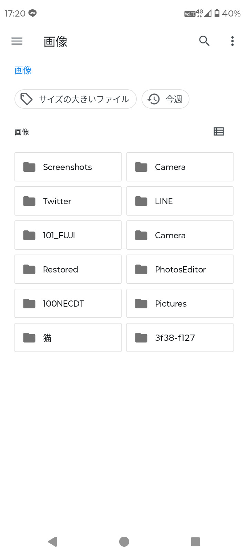Open the Pictures folder
The image size is (248, 556).
click(180, 304)
